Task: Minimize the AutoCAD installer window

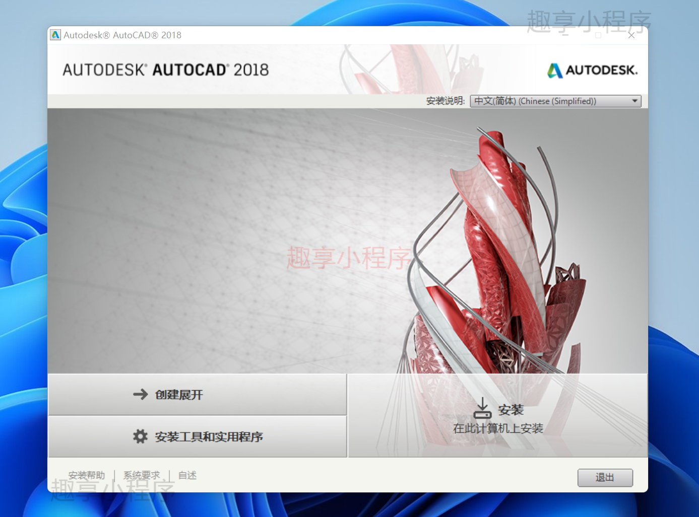Action: (565, 35)
